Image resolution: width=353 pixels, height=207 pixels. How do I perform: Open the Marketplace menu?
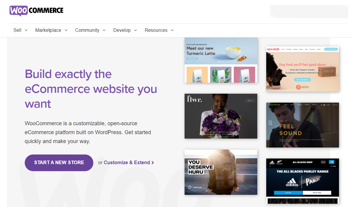pyautogui.click(x=51, y=30)
